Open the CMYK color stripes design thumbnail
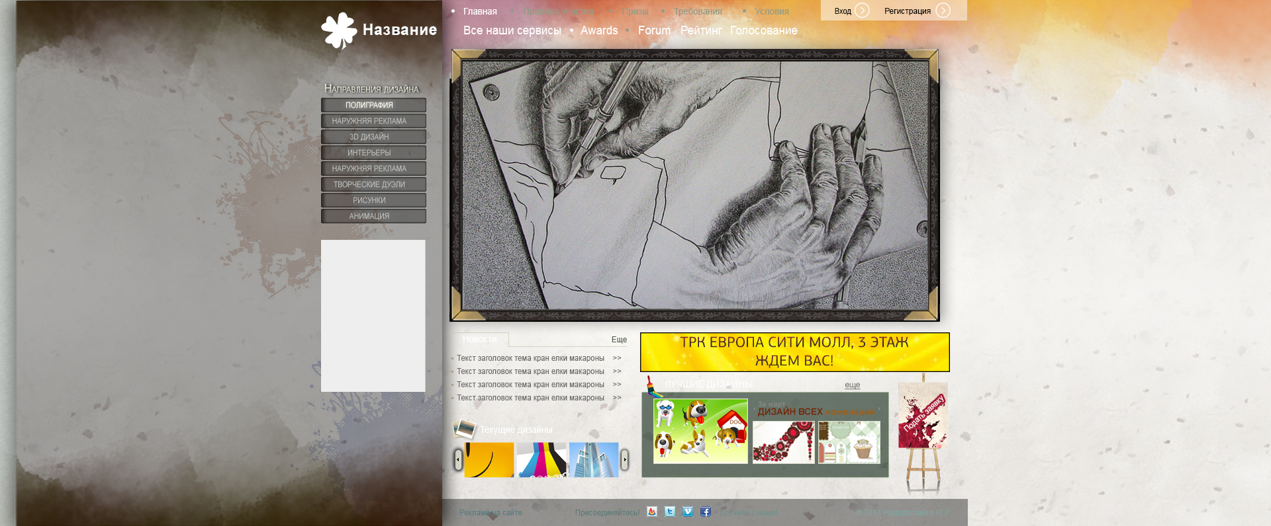 [x=541, y=460]
